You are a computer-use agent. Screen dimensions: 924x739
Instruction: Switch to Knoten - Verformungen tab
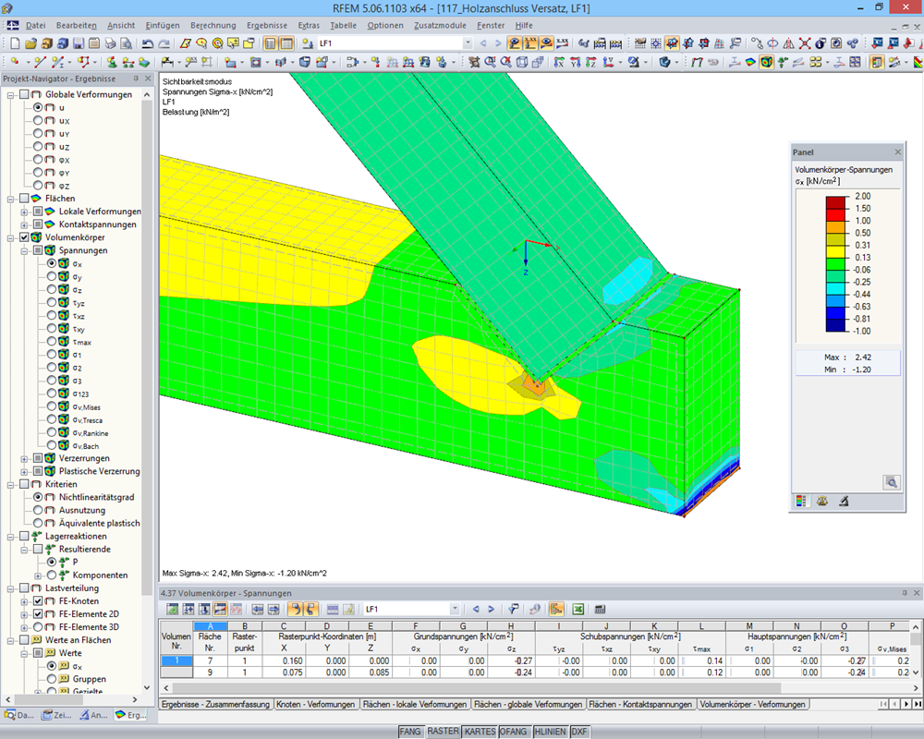315,704
